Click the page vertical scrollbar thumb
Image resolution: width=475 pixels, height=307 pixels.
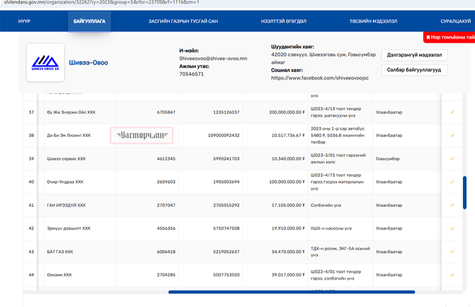[464, 193]
